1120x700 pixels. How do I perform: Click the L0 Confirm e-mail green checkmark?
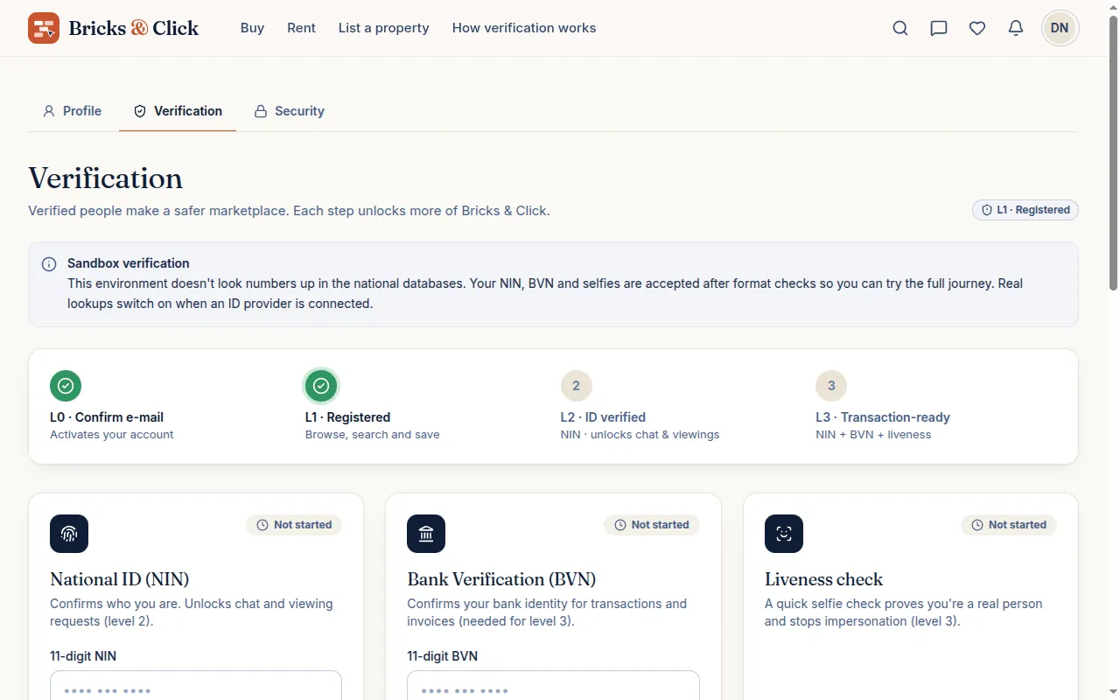(x=66, y=386)
